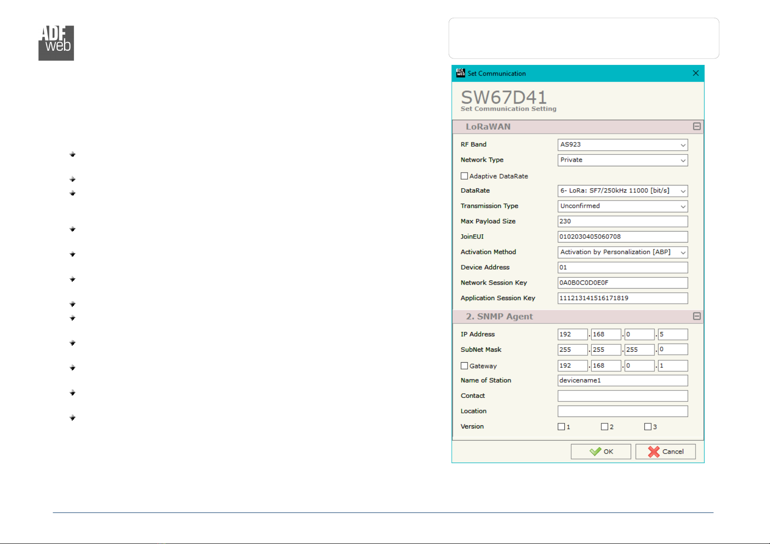770x544 pixels.
Task: Click the Max Payload Size field
Action: point(623,222)
